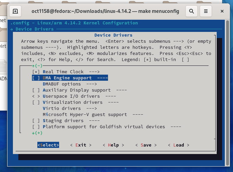Select Microsoft Hyper-V guest support entry
233x172 pixels.
point(93,115)
